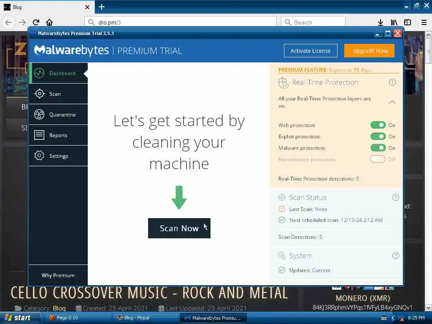Screen dimensions: 432x324
Task: Switch to the Scan section
Action: click(58, 94)
